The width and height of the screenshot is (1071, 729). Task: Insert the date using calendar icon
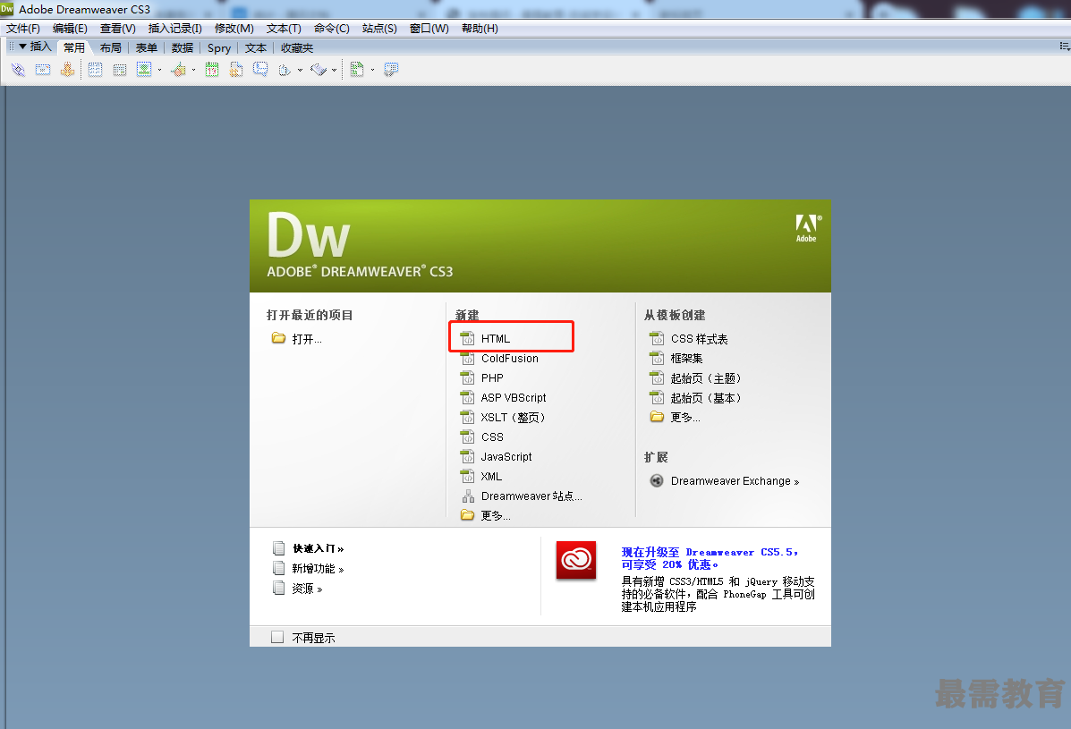pos(212,70)
